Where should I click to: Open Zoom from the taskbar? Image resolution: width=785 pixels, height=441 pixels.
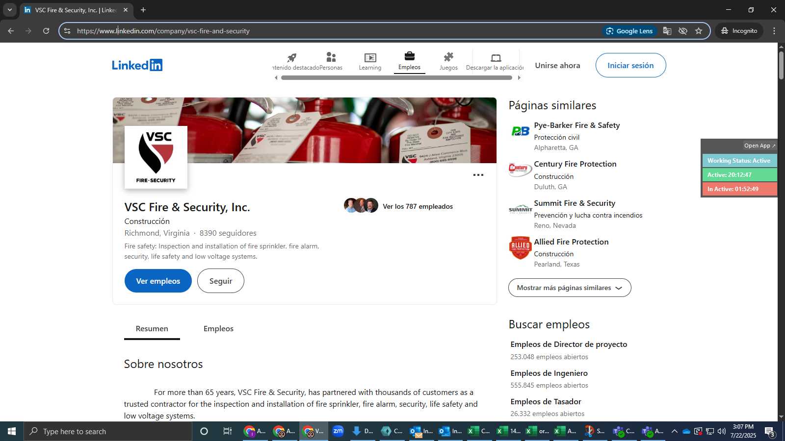pos(338,431)
